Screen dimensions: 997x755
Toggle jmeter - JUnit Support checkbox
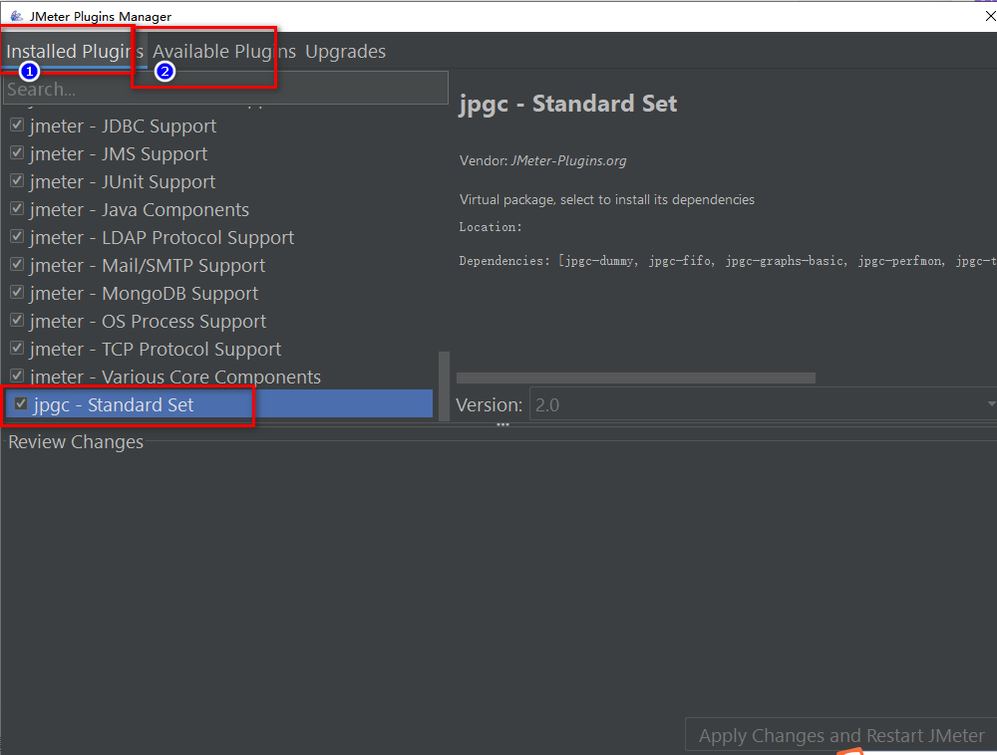tap(17, 181)
